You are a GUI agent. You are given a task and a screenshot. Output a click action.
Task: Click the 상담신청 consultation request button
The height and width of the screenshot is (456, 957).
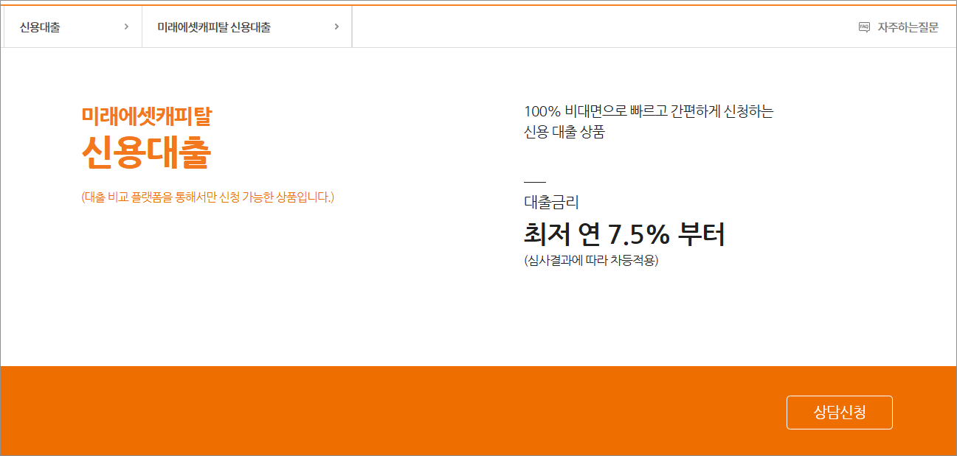[x=839, y=412]
